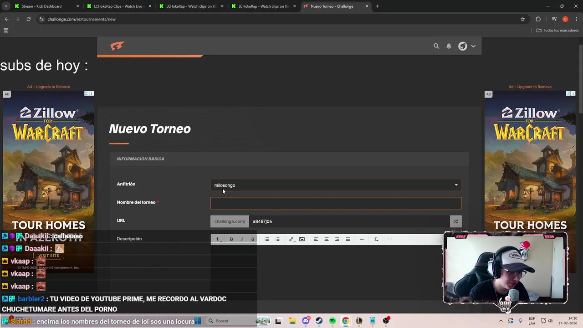Switch to LCHokeRap Clips - Watch Live tab
The image size is (583, 328).
tap(119, 6)
